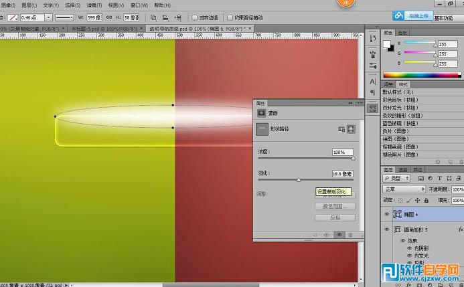
Task: Switch to the 通道 channels tab
Action: (402, 170)
